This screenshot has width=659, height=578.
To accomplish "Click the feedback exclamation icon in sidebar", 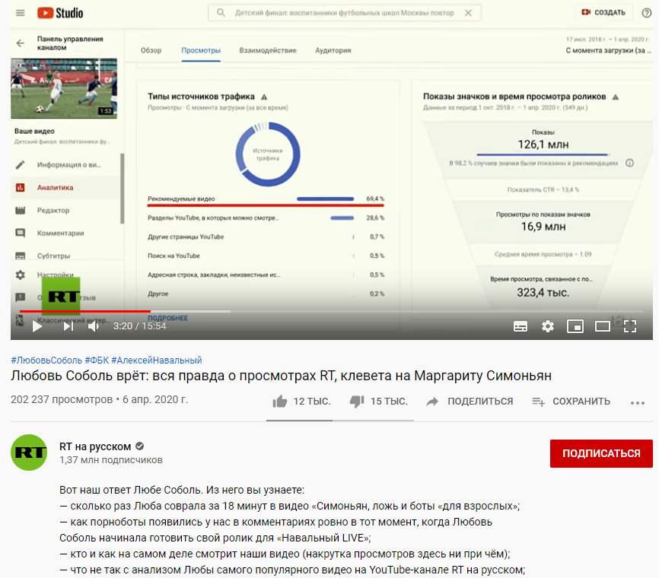I will (21, 297).
